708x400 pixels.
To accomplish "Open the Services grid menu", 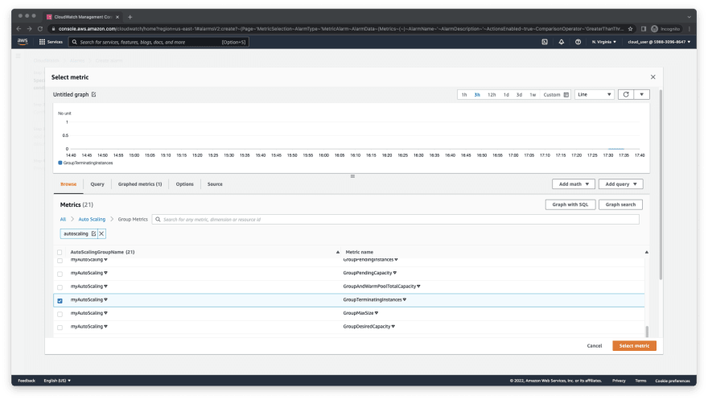I will click(x=51, y=42).
